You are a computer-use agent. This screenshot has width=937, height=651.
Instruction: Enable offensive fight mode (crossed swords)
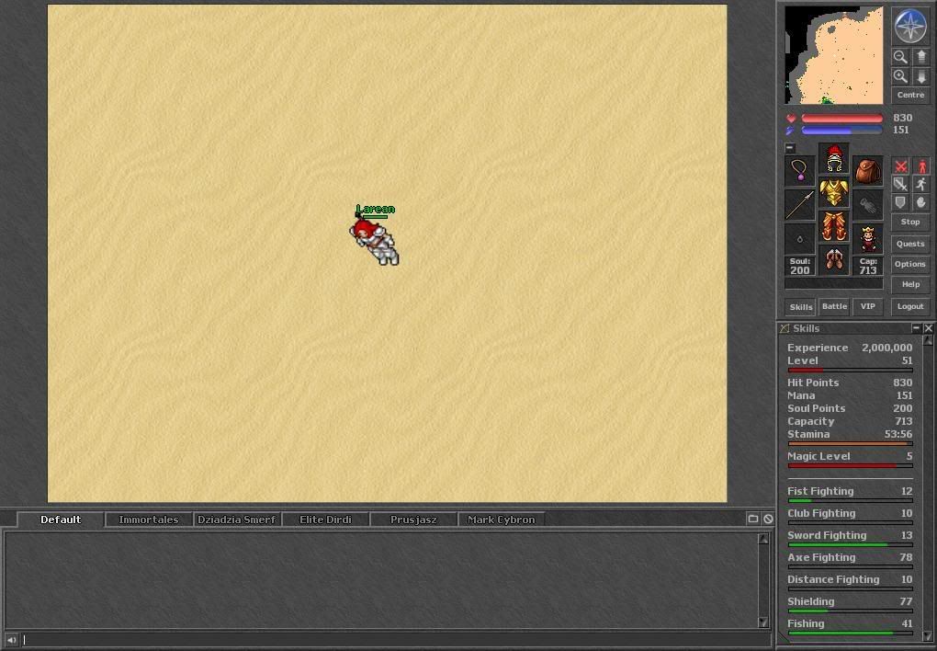(900, 166)
